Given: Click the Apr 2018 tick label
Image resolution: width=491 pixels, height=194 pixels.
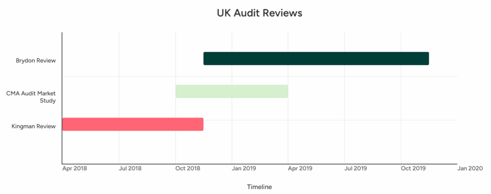Looking at the screenshot, I should (x=74, y=168).
